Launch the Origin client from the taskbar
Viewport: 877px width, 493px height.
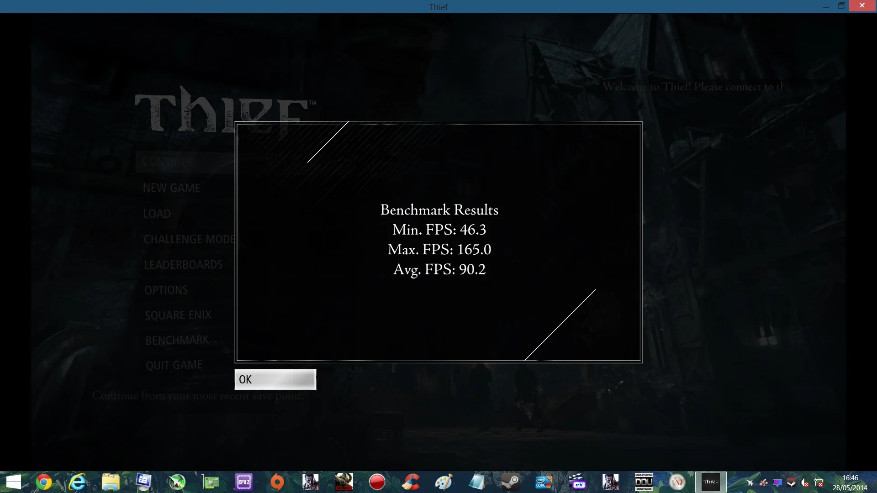click(277, 482)
